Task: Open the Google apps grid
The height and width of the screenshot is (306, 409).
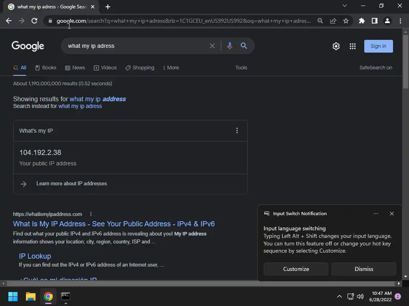Action: (353, 46)
